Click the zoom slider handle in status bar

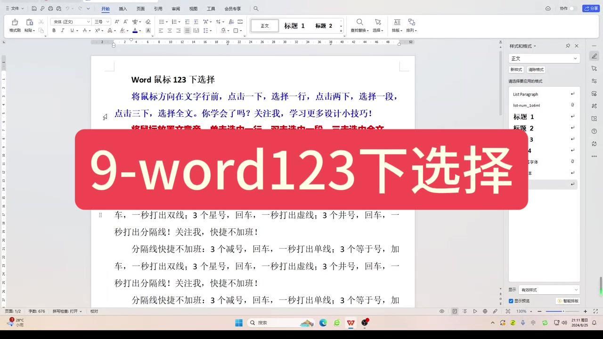tap(563, 311)
